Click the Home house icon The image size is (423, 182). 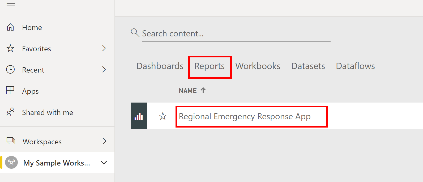point(10,27)
